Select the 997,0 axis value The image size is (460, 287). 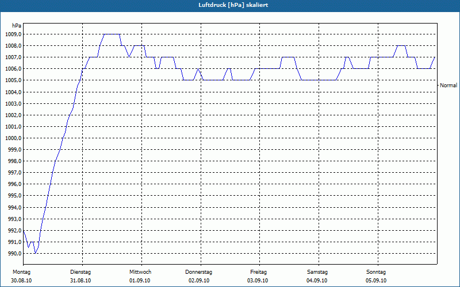point(14,173)
